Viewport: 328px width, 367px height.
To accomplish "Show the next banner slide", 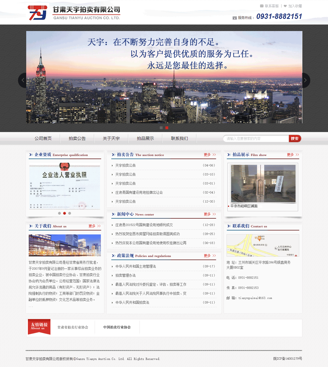I will 306,80.
